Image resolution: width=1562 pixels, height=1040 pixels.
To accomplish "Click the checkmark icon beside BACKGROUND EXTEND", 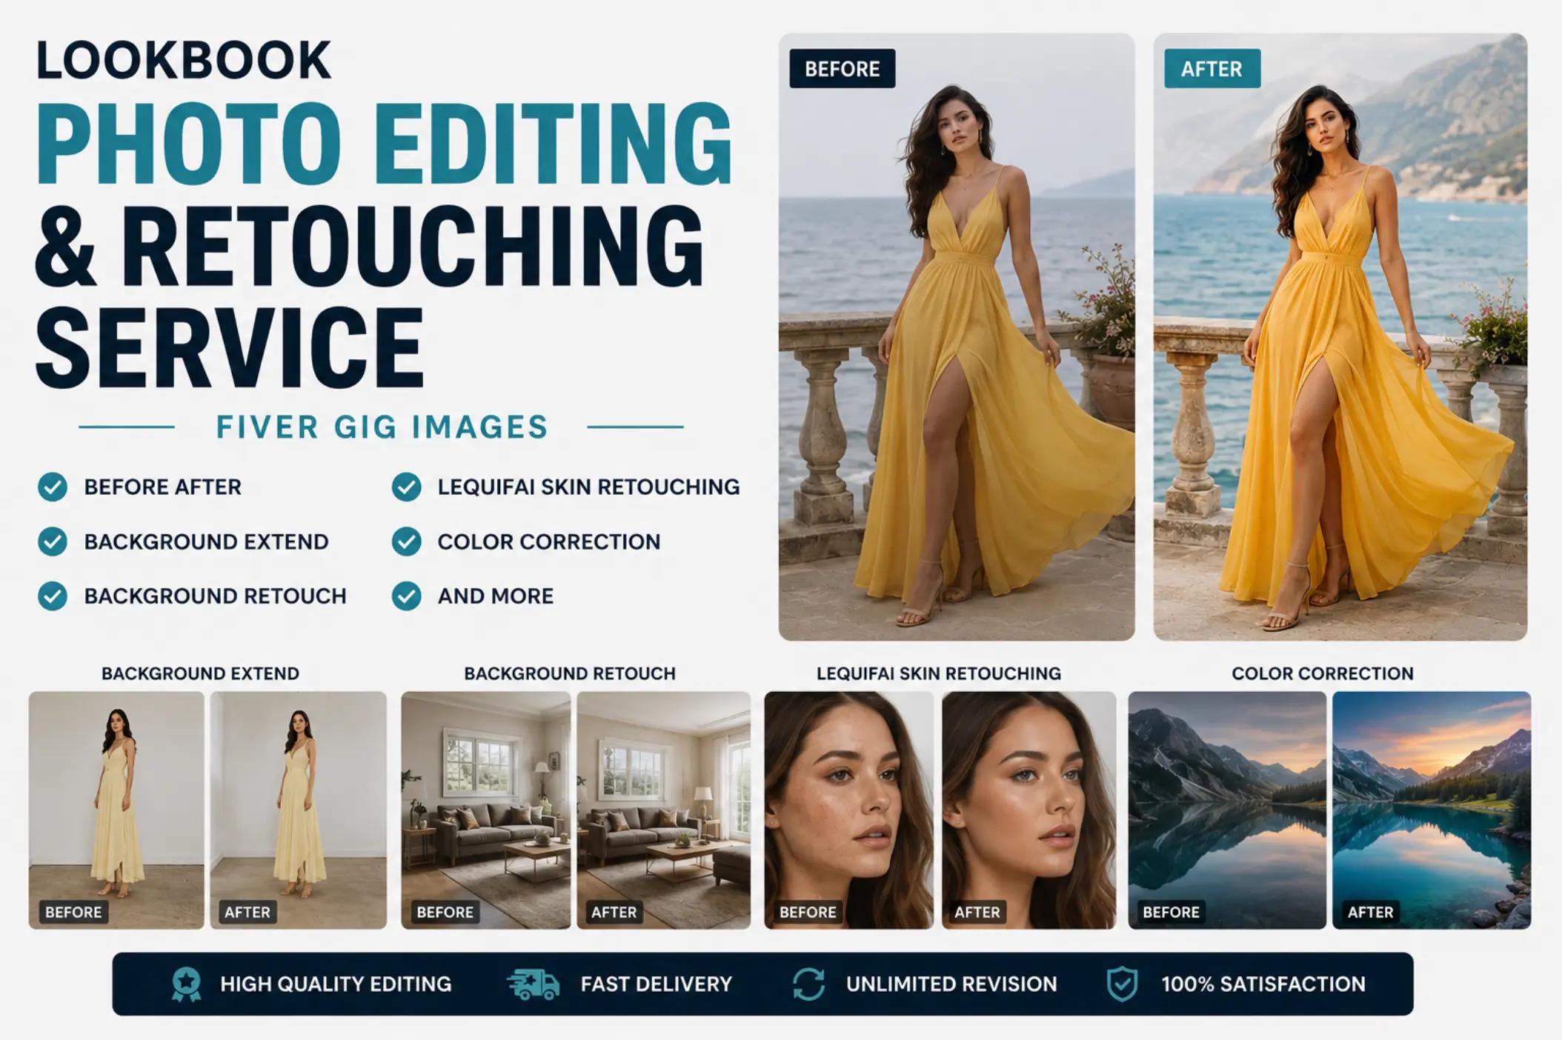I will [53, 541].
